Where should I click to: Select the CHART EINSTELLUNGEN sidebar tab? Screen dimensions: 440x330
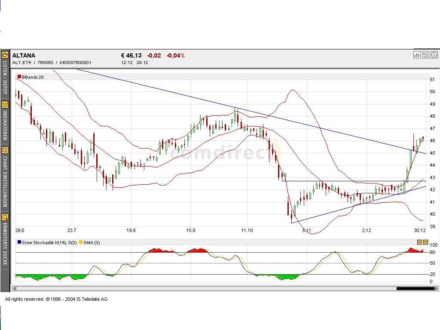tap(5, 182)
